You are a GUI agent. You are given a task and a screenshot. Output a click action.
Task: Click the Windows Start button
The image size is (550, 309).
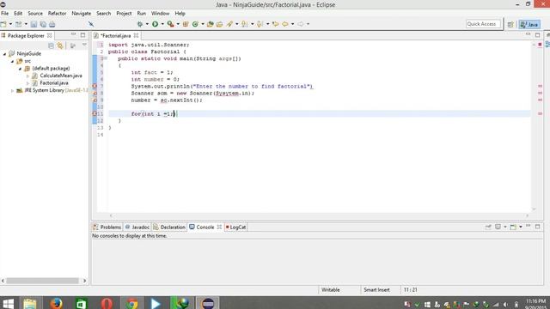coord(8,303)
